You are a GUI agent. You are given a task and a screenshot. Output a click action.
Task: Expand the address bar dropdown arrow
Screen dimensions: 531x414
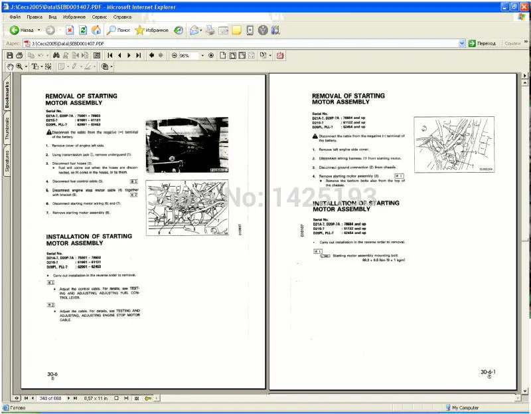click(462, 43)
